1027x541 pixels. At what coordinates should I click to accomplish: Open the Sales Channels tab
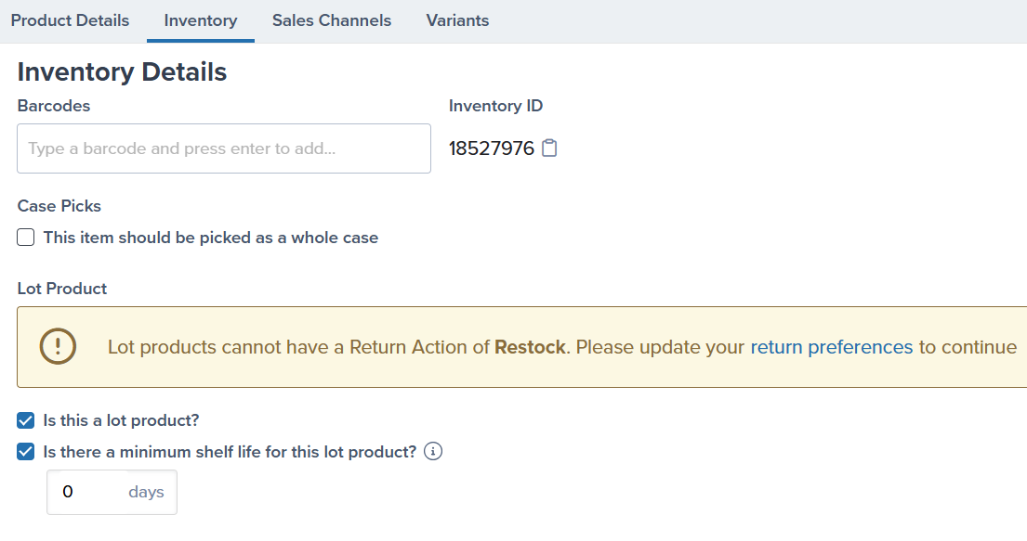point(331,19)
